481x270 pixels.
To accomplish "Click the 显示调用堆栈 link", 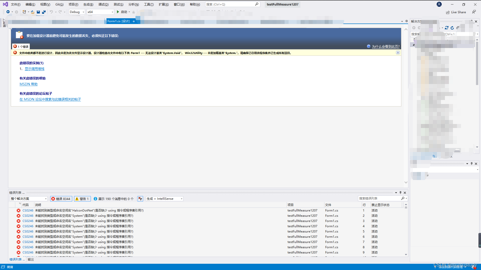I will [x=35, y=69].
